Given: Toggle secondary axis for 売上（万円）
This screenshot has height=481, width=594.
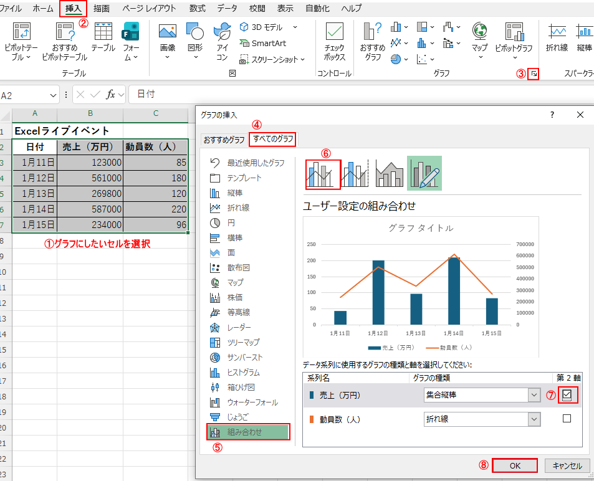Looking at the screenshot, I should tap(566, 395).
